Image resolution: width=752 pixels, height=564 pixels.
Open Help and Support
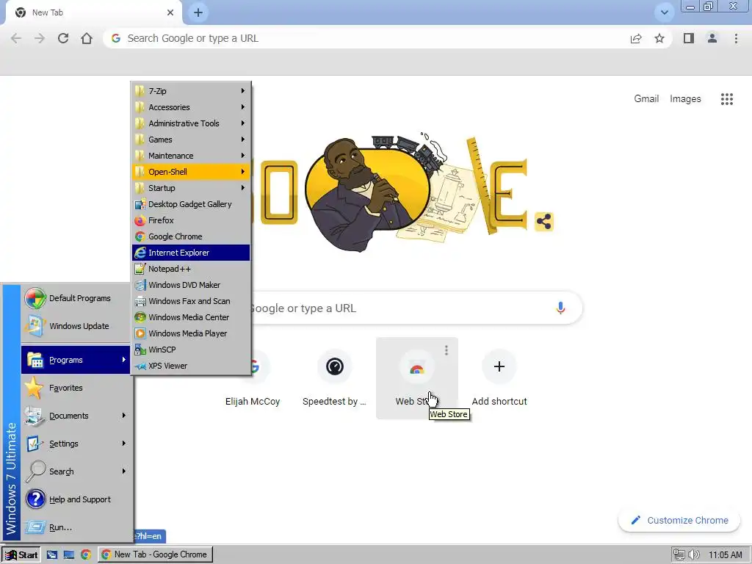76,499
